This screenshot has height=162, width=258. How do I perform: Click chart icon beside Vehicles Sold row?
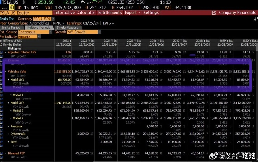(x=2, y=70)
